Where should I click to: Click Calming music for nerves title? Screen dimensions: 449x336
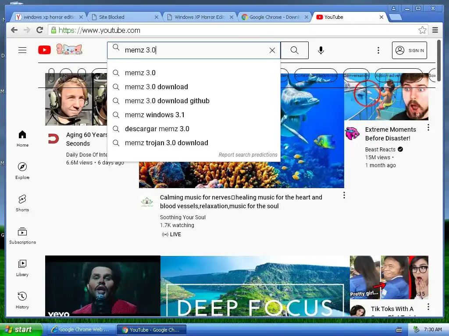tap(241, 202)
